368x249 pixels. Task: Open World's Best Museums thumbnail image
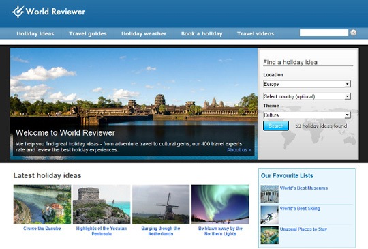click(x=269, y=194)
